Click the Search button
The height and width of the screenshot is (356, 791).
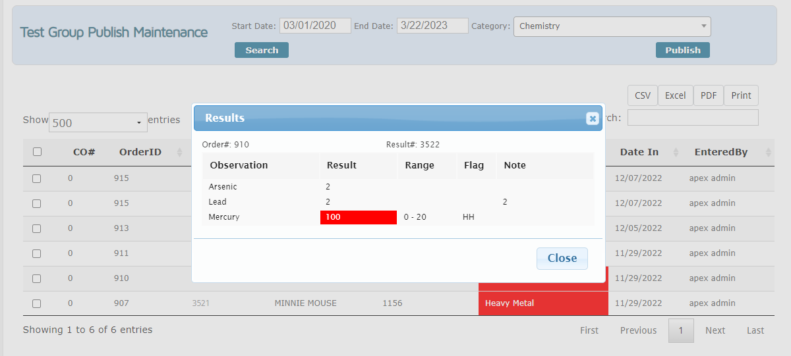coord(262,50)
